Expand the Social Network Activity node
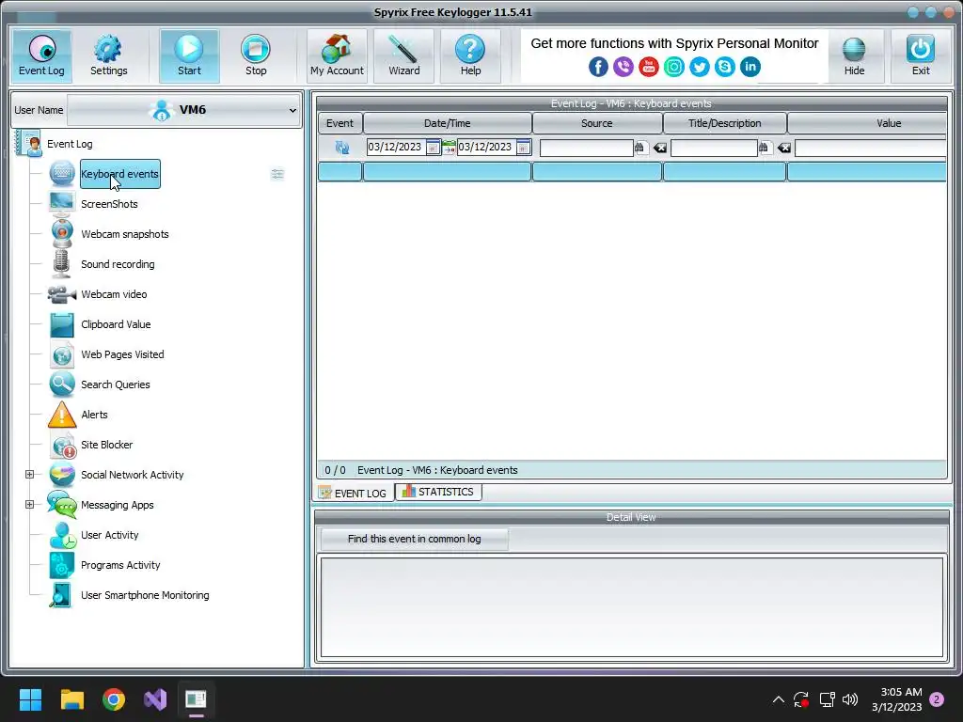The height and width of the screenshot is (722, 963). coord(29,474)
